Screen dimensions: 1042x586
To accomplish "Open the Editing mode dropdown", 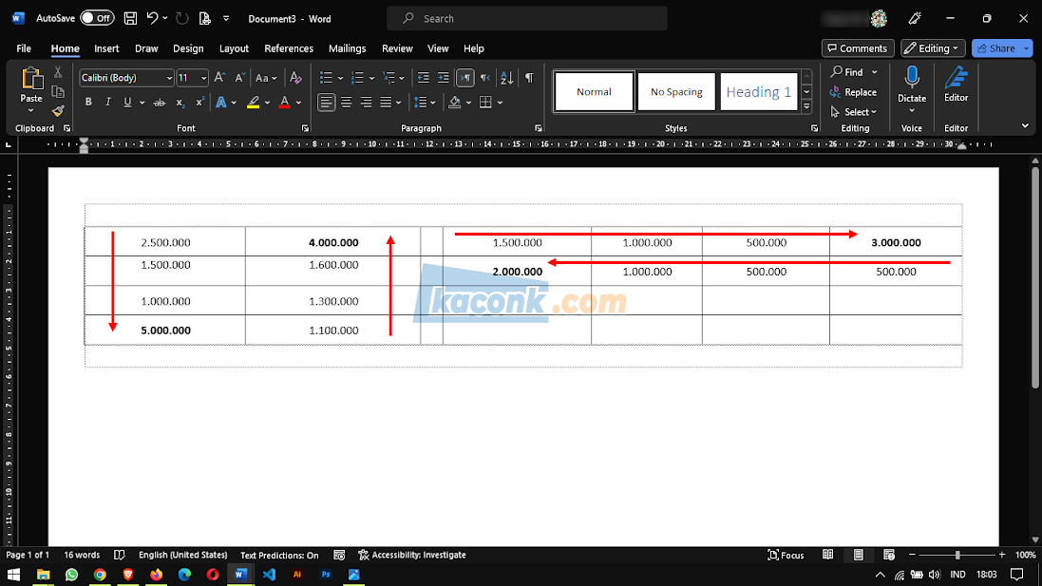I will [x=933, y=48].
